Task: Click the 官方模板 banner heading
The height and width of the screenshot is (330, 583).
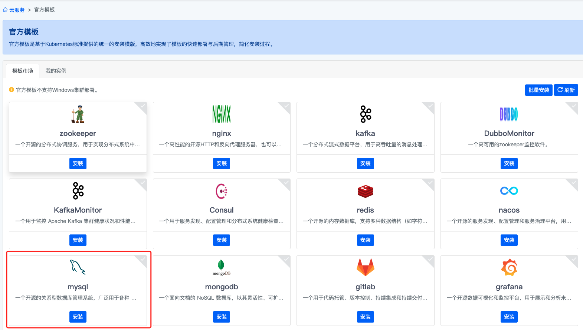Action: [24, 32]
